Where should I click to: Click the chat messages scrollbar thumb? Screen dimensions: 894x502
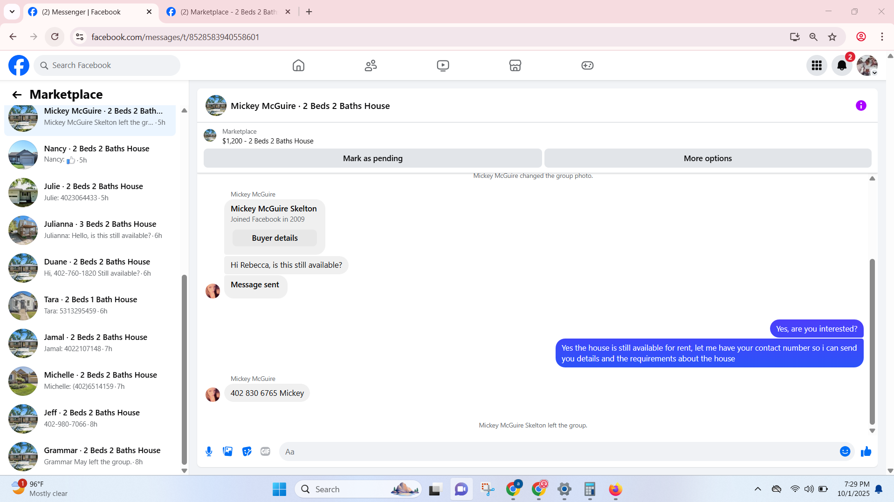[872, 342]
